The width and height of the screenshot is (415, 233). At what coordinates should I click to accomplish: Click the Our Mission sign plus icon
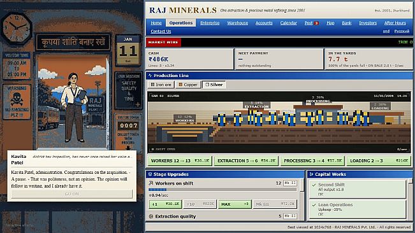138,105
